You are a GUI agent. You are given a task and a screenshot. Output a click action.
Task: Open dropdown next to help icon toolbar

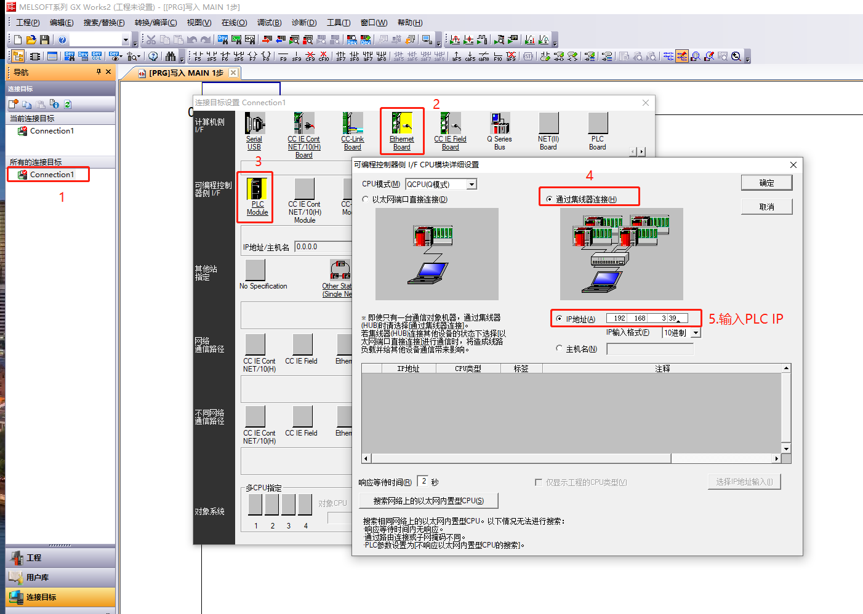coord(126,40)
